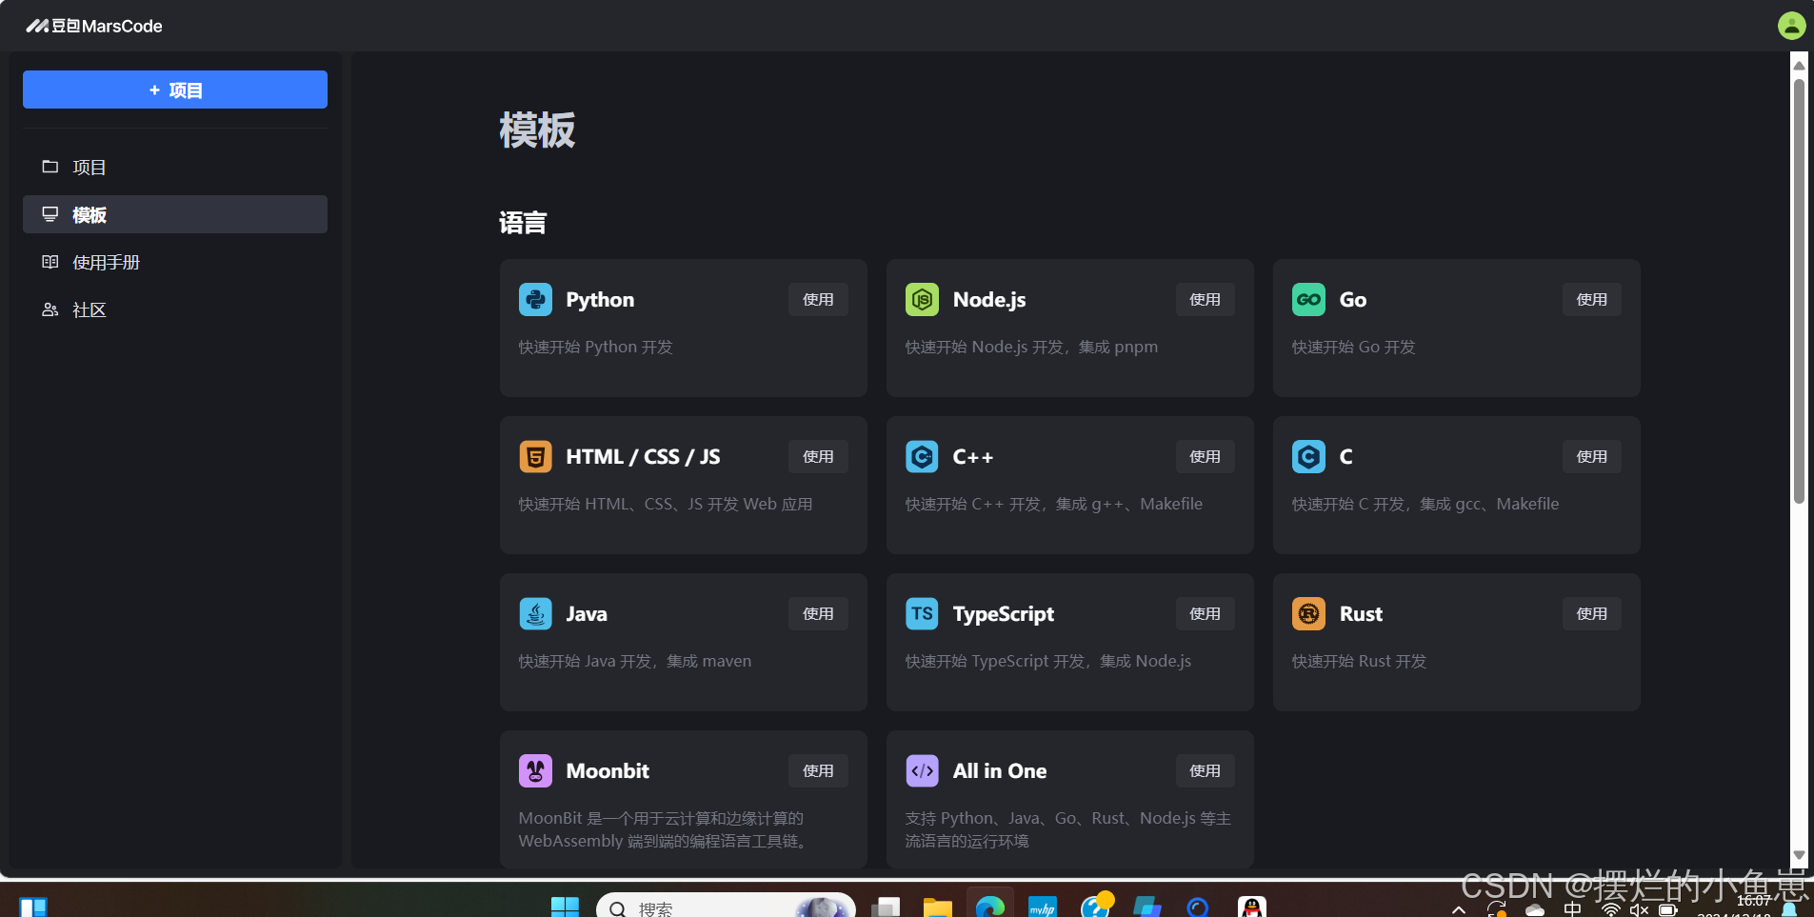The width and height of the screenshot is (1814, 917).
Task: Open the Windows Start menu
Action: tap(565, 907)
